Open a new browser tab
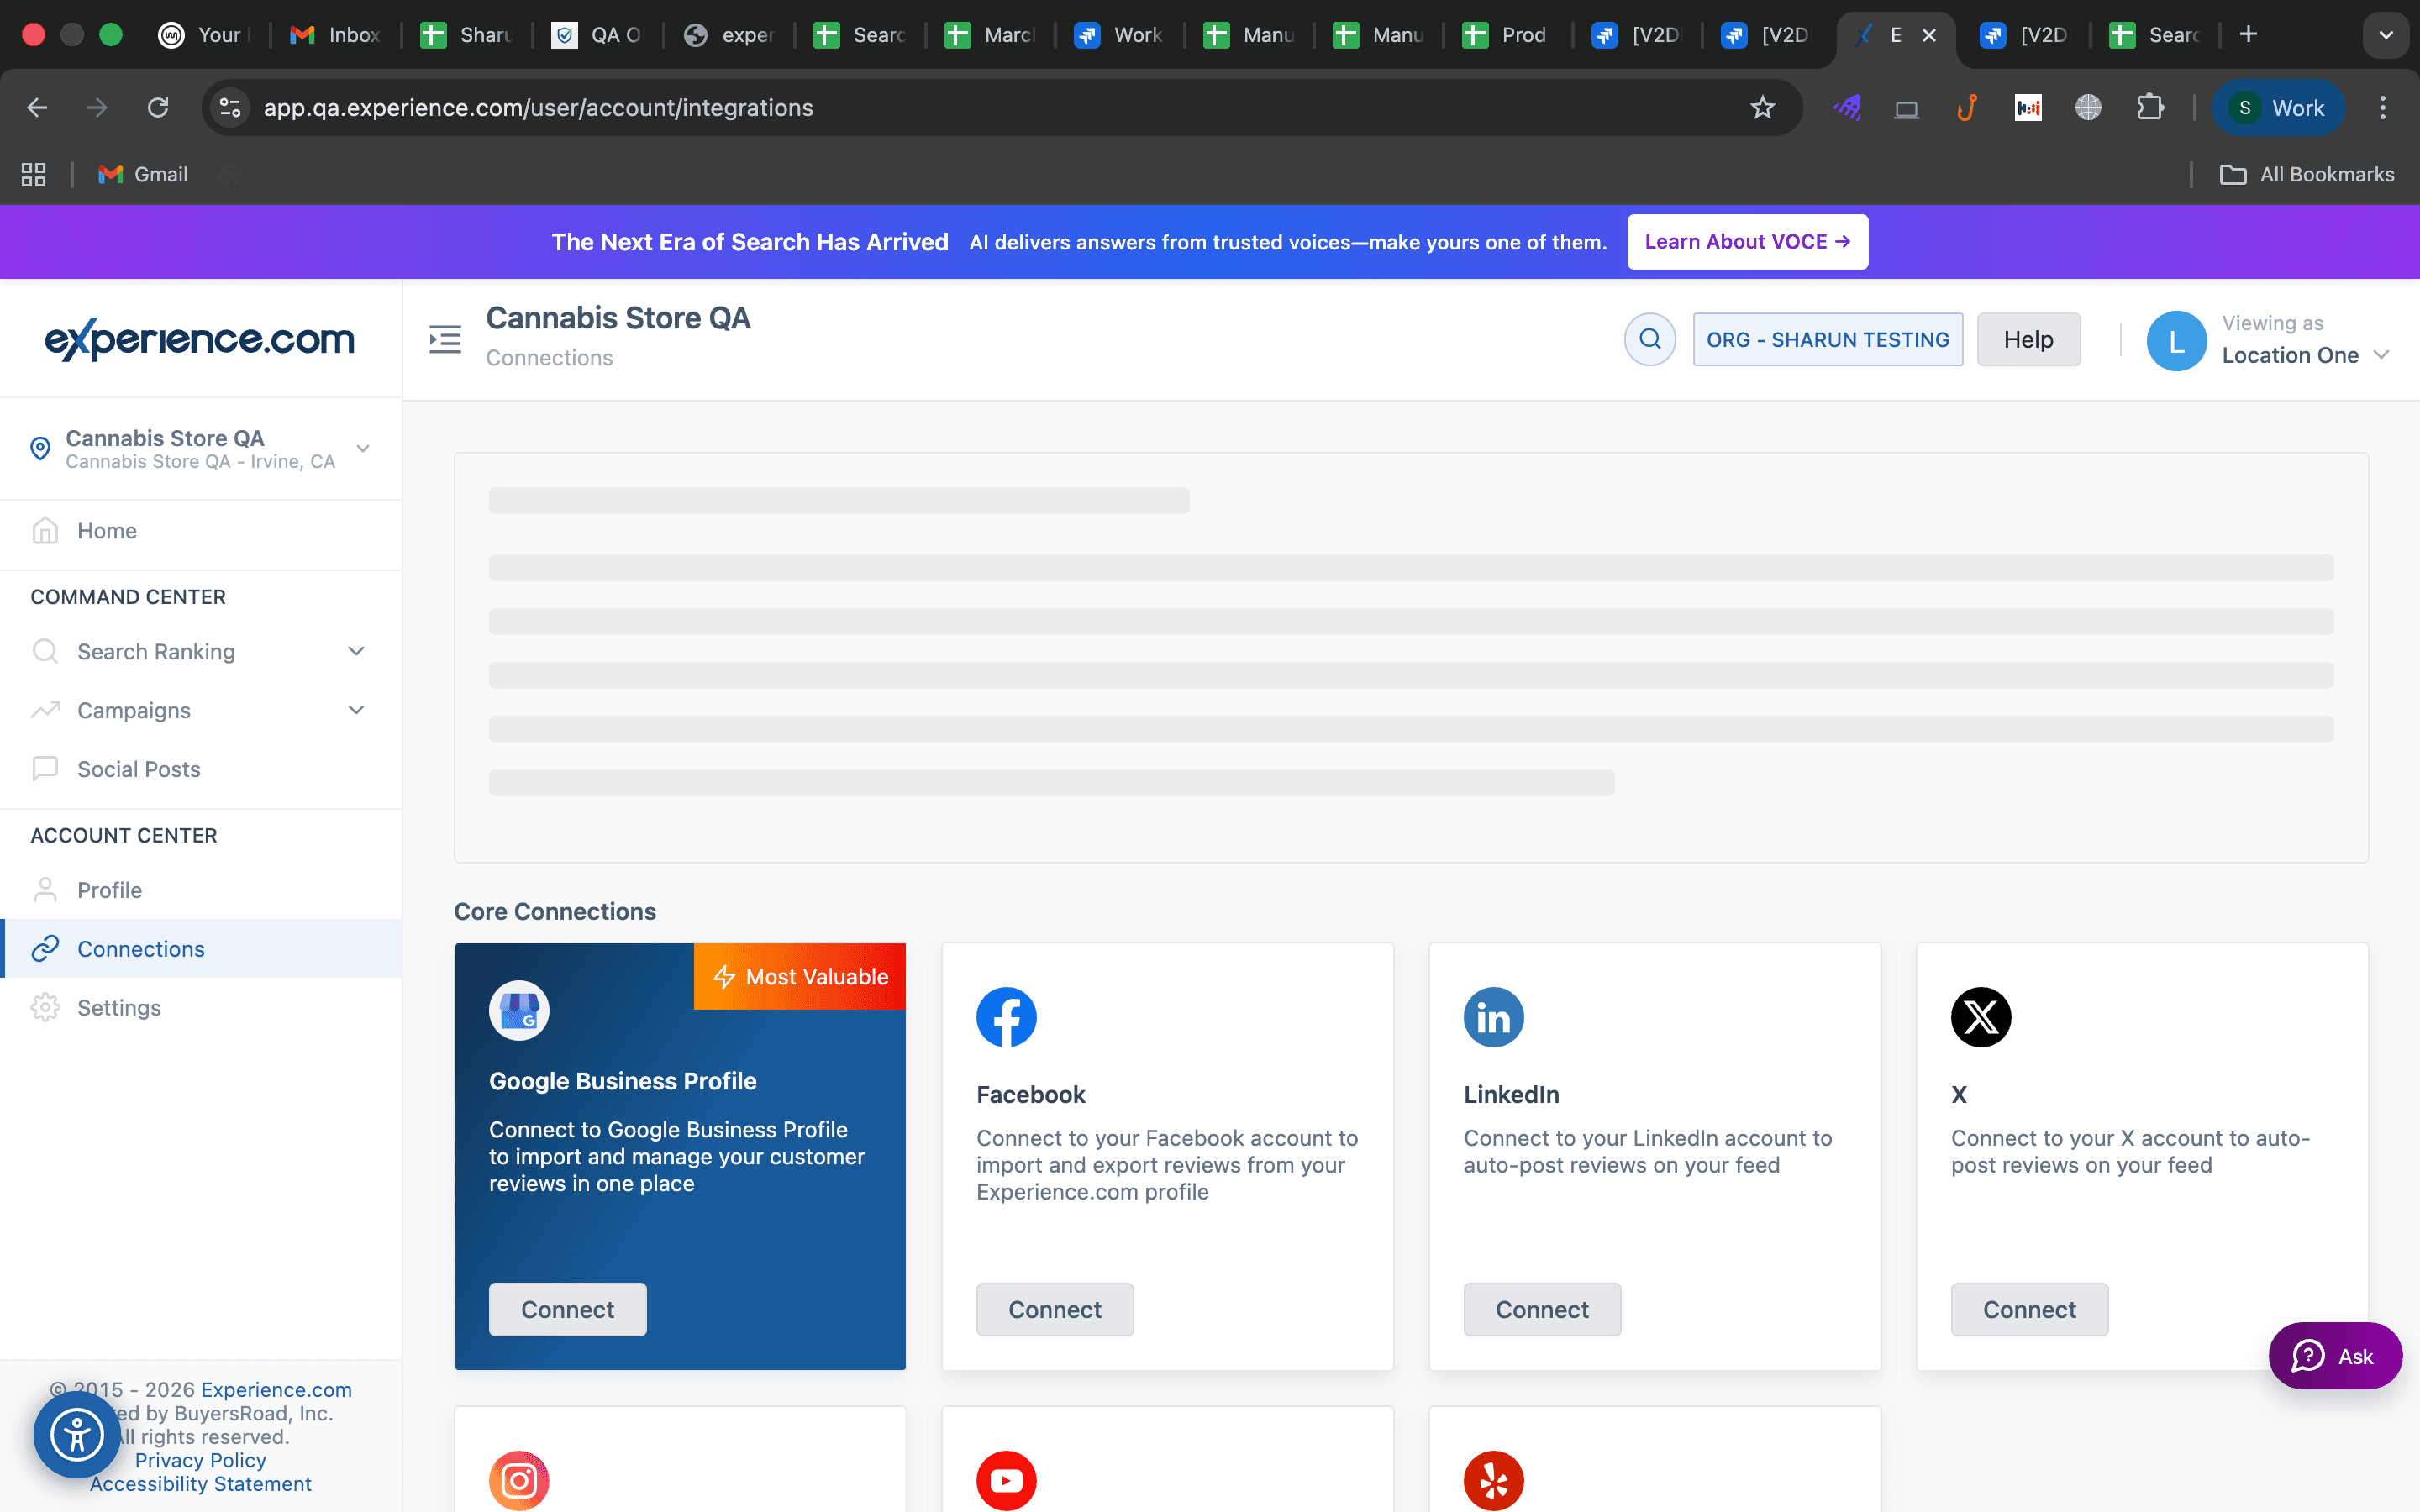The height and width of the screenshot is (1512, 2420). coord(2248,34)
